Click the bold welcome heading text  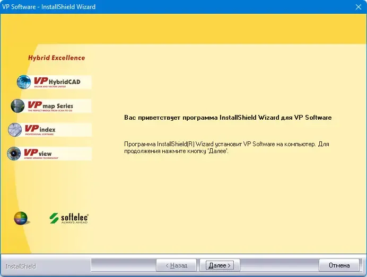click(228, 118)
